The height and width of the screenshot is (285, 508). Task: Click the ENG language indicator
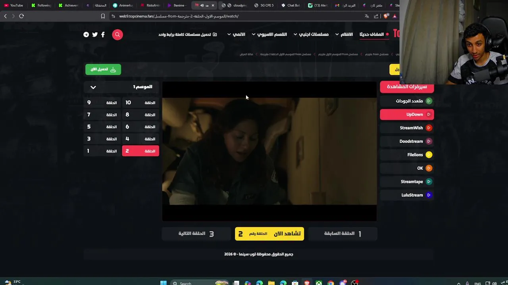[477, 283]
